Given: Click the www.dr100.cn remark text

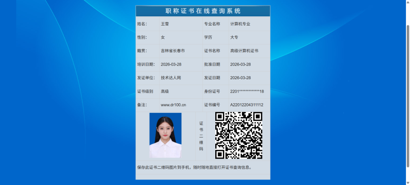Looking at the screenshot, I should pos(173,105).
